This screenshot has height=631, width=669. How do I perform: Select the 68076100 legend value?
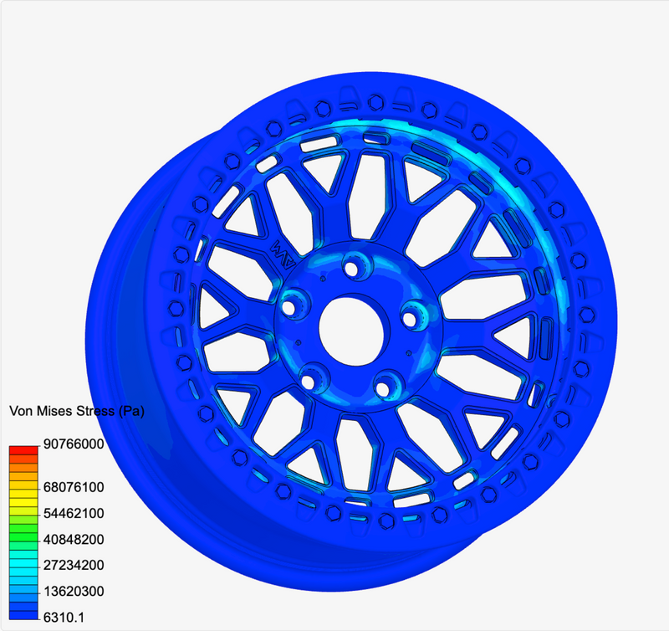pos(75,486)
